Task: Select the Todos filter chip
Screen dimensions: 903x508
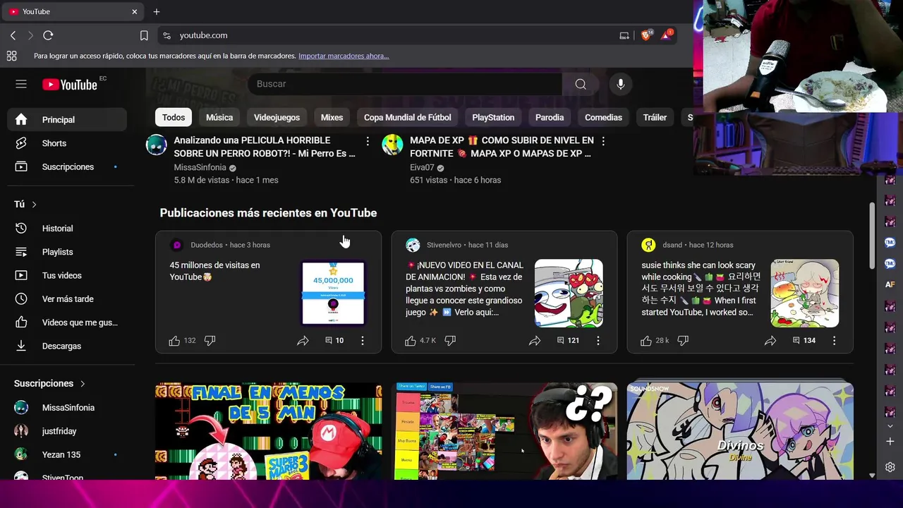Action: pos(174,117)
